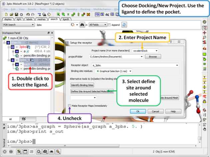Click Define Site Around Selected Molecule(s)
Screen dimensions: 210x157
[x=92, y=91]
